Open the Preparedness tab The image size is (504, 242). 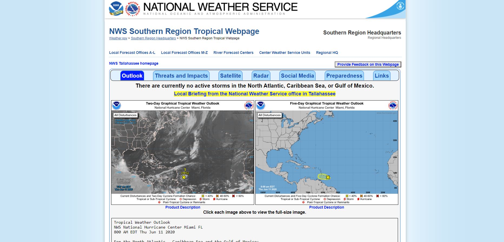(x=344, y=76)
